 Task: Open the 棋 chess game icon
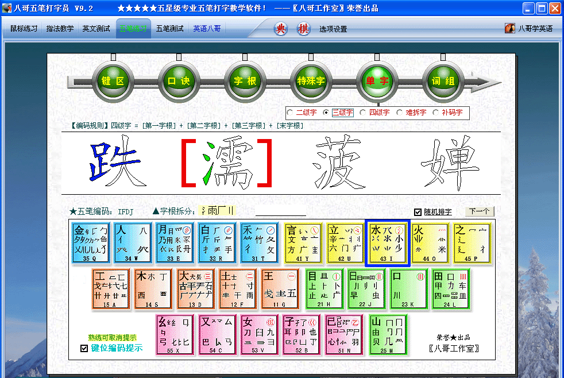pos(303,28)
